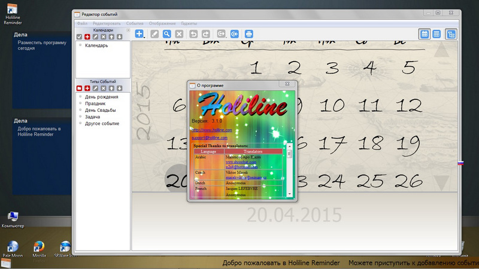Viewport: 479px width, 269px height.
Task: Click scroll up arrow in translators list
Action: coord(290,146)
